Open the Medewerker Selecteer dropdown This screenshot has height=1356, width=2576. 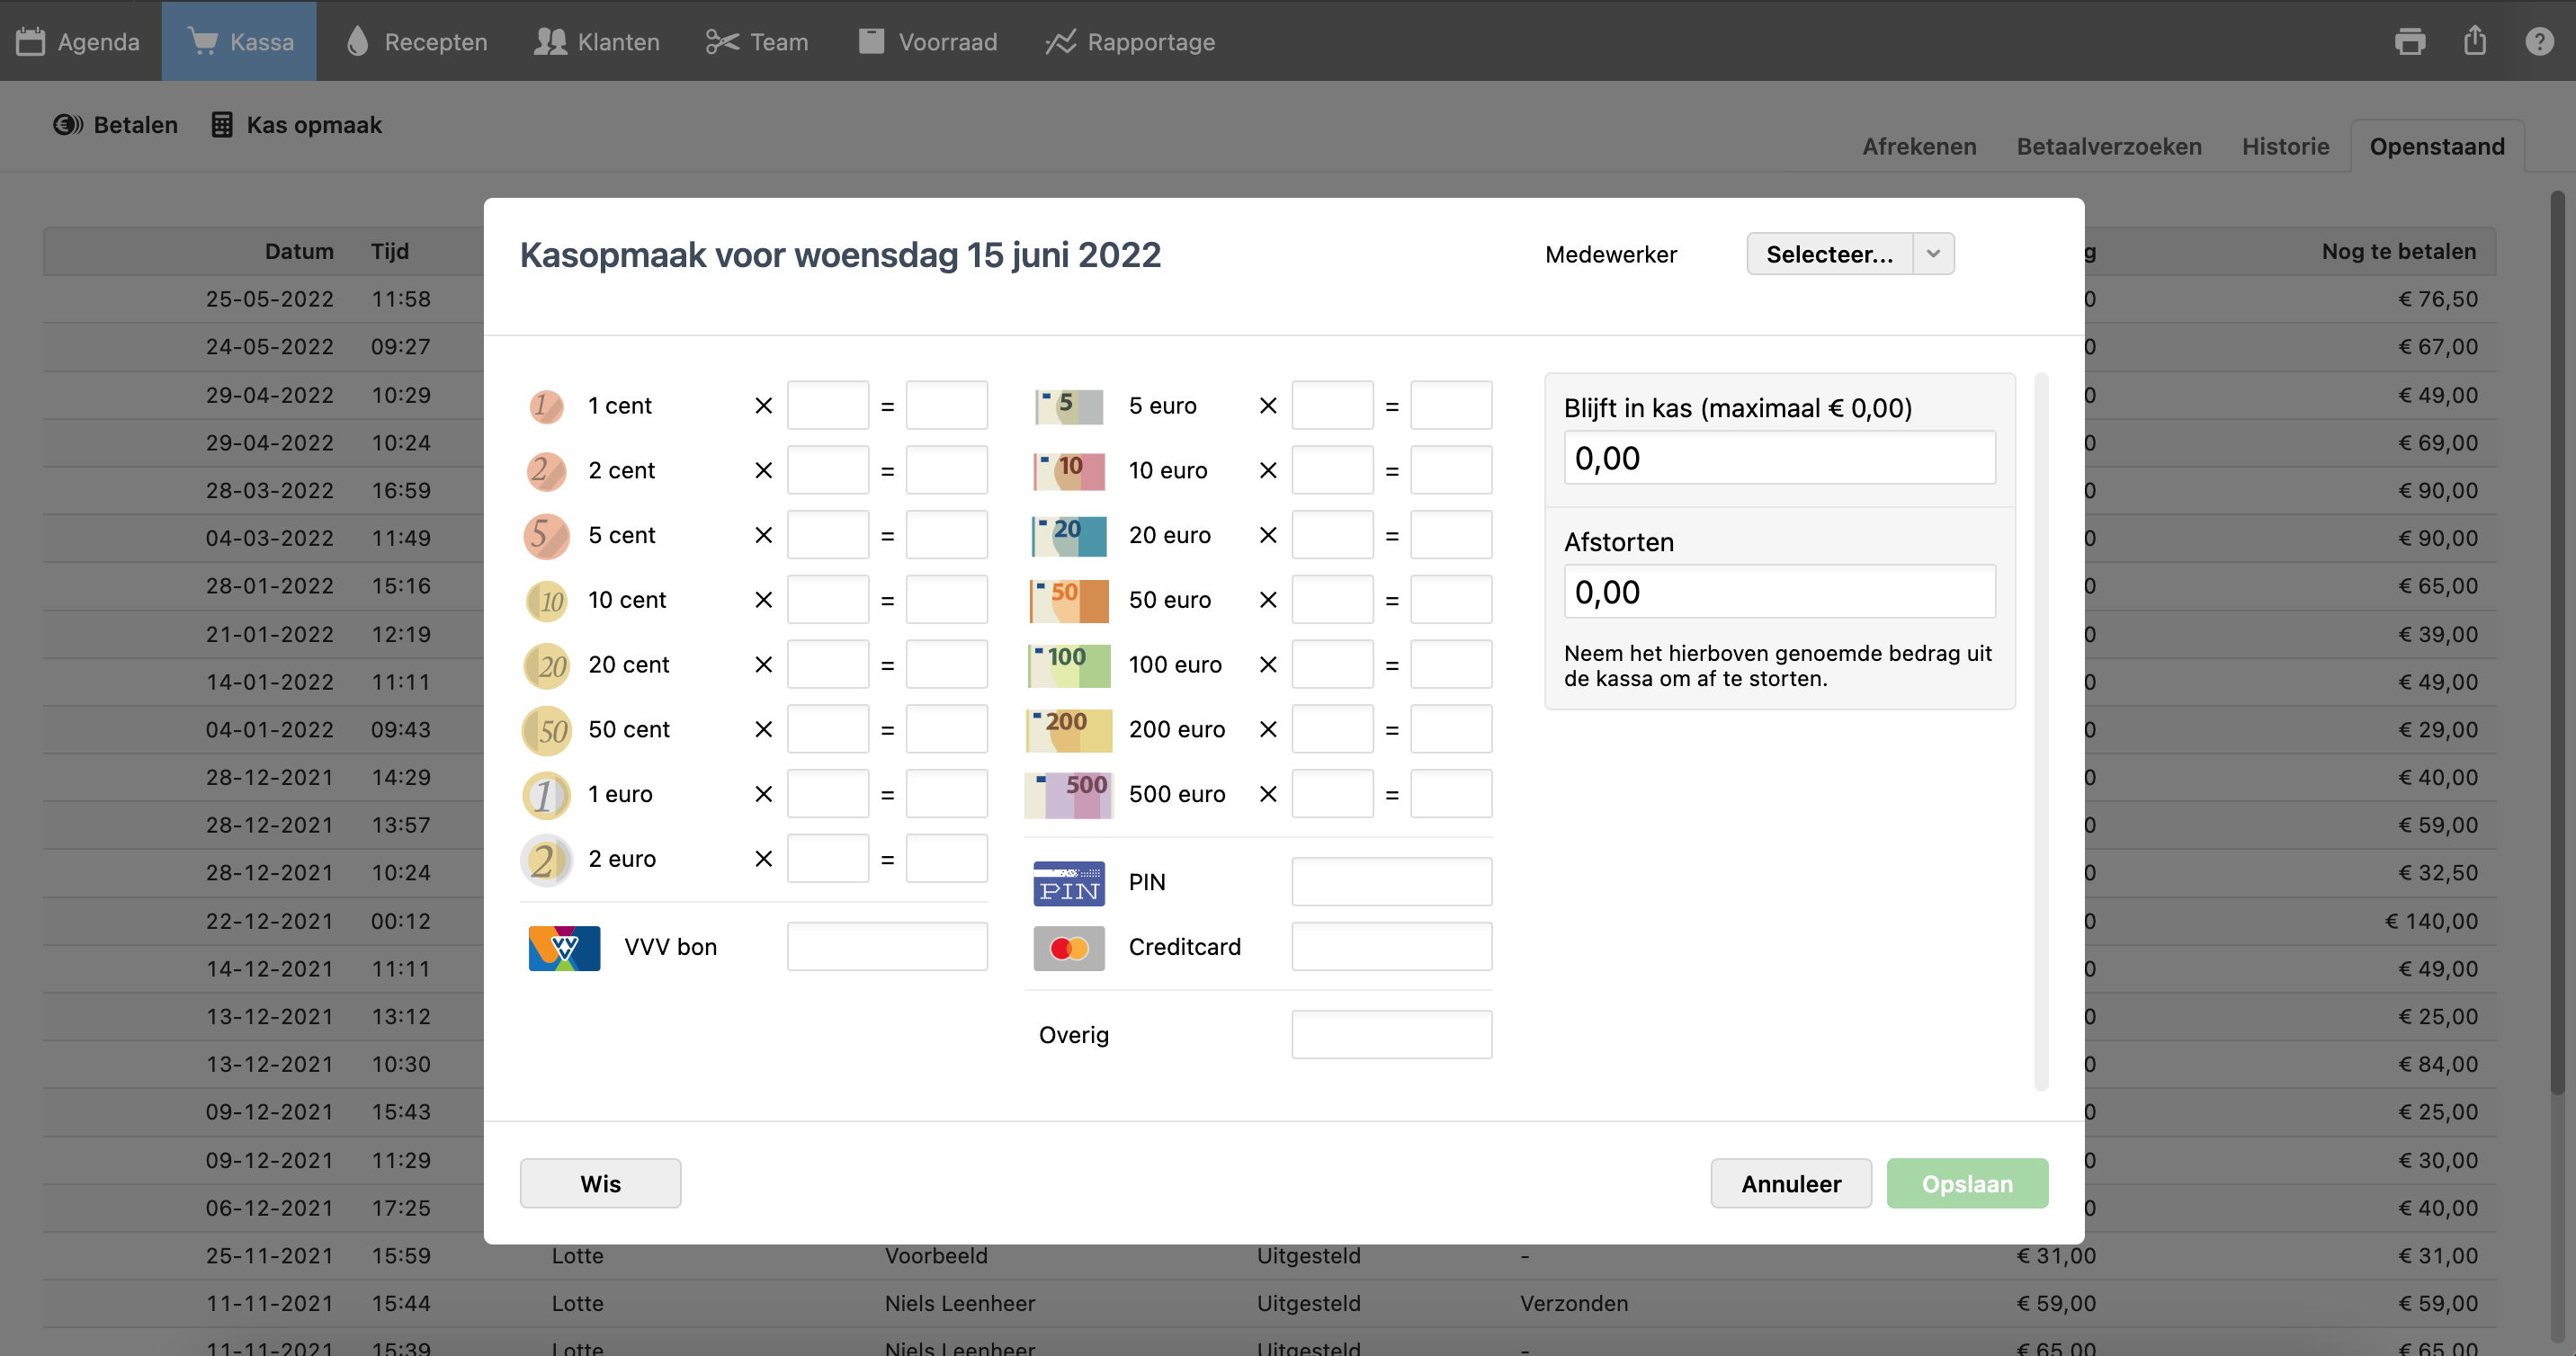[1829, 254]
